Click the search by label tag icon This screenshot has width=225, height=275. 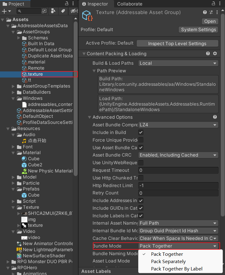pos(63,11)
